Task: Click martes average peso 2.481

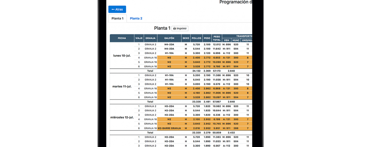Action: (x=207, y=101)
